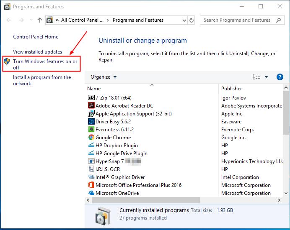290x230 pixels.
Task: Click the search magnifier icon
Action: [278, 20]
